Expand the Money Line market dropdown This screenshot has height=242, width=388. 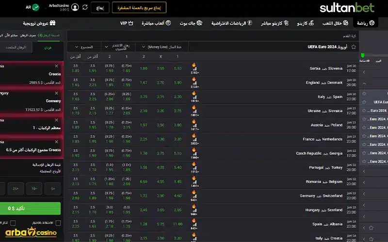pyautogui.click(x=144, y=47)
